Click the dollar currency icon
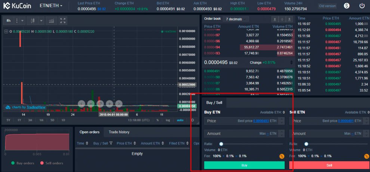This screenshot has height=172, width=370. pos(346,6)
